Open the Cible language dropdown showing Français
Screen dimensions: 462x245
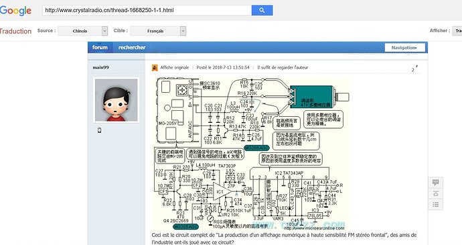tap(158, 31)
